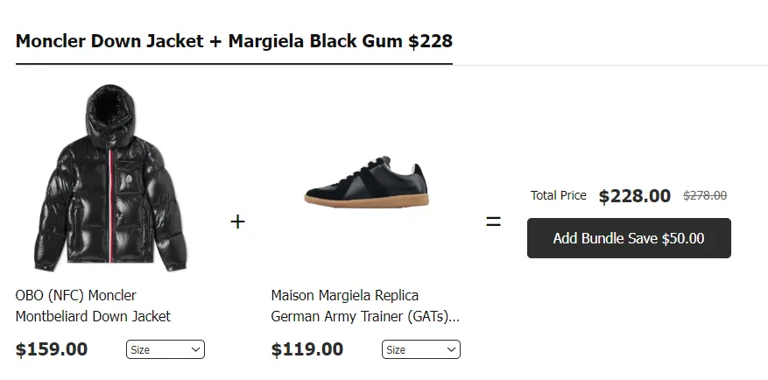
Task: Click the $159.00 jacket price
Action: pyautogui.click(x=52, y=349)
